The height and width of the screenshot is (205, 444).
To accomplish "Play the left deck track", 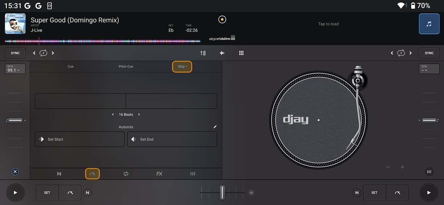I will pos(15,193).
